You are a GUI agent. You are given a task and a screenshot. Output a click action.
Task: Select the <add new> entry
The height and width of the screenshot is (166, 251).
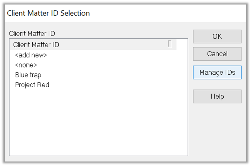click(x=31, y=55)
